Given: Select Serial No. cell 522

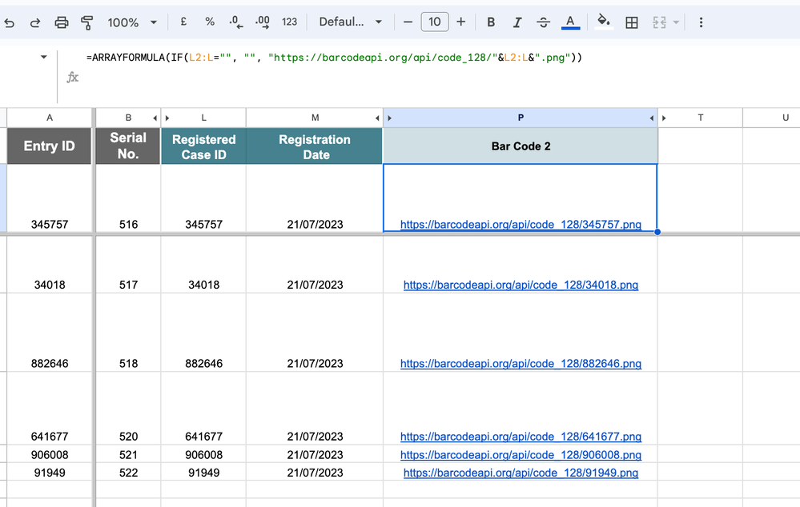Looking at the screenshot, I should 128,472.
